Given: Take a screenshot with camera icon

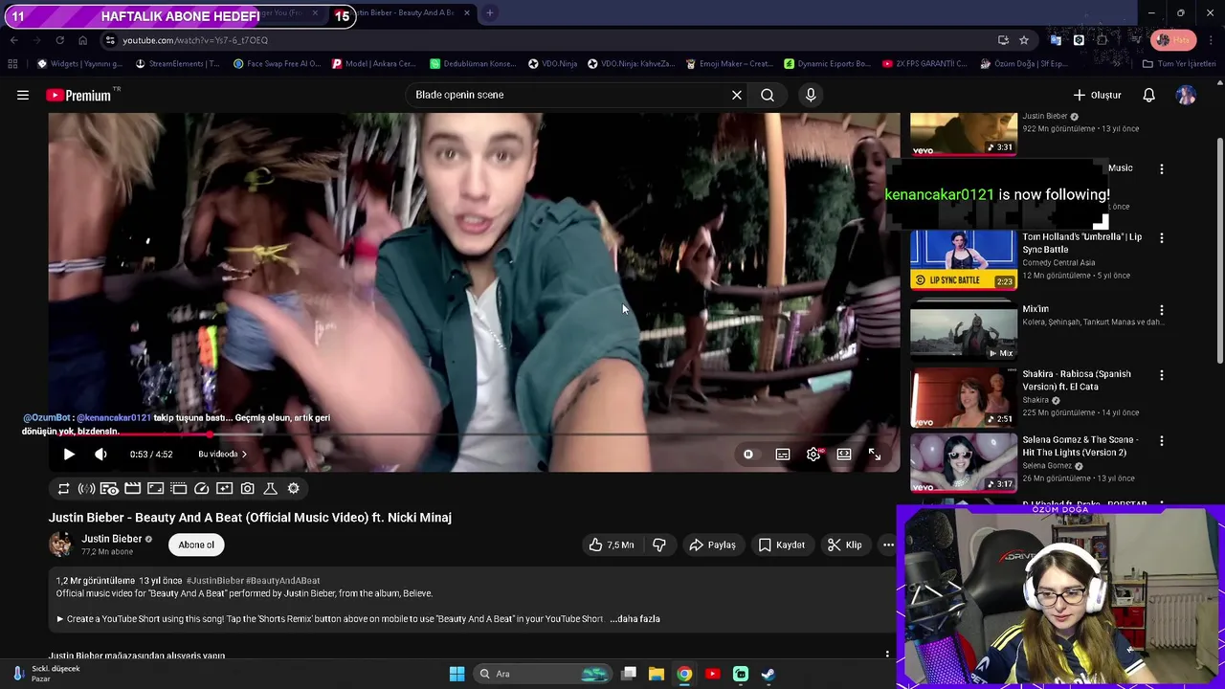Looking at the screenshot, I should (x=247, y=489).
